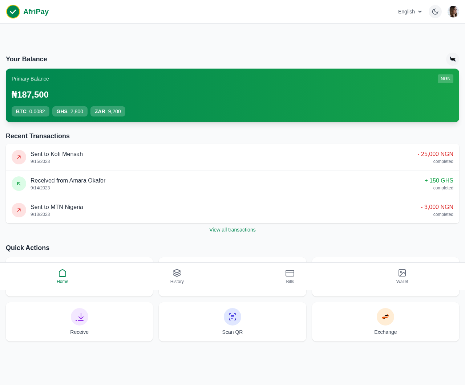The image size is (465, 385).
Task: Open Wallet from the bottom navigation icon
Action: point(402,273)
